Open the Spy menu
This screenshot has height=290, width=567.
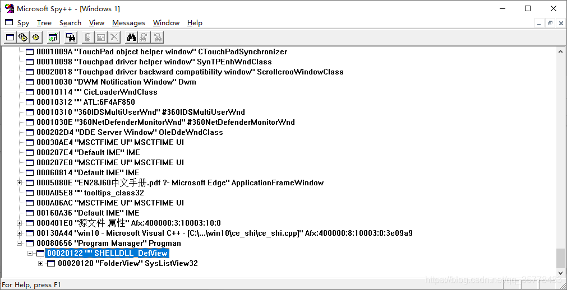click(x=23, y=23)
